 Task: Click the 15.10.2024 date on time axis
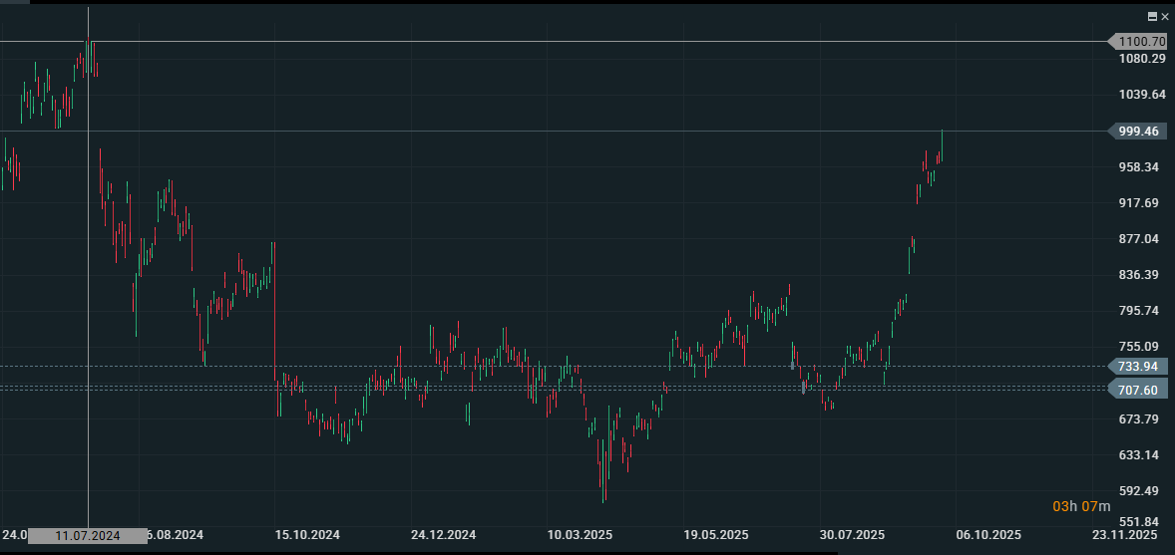[x=307, y=535]
